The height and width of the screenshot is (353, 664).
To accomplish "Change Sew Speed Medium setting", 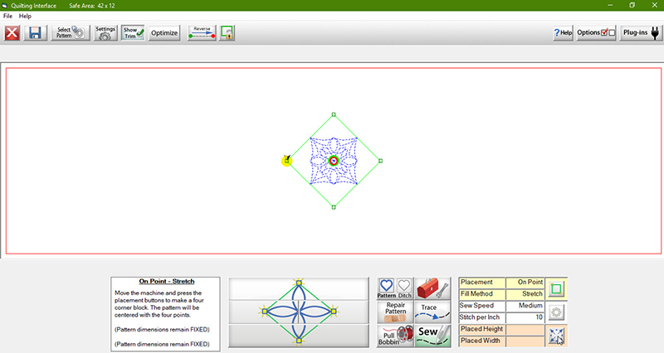I will [x=524, y=306].
